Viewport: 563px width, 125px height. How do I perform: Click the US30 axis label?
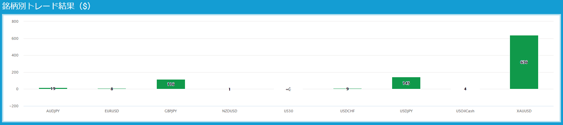288,111
